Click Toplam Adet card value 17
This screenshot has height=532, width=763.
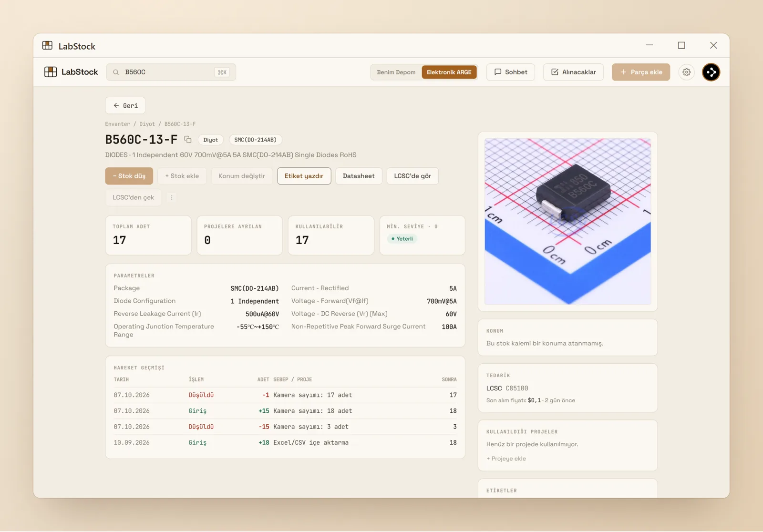120,240
